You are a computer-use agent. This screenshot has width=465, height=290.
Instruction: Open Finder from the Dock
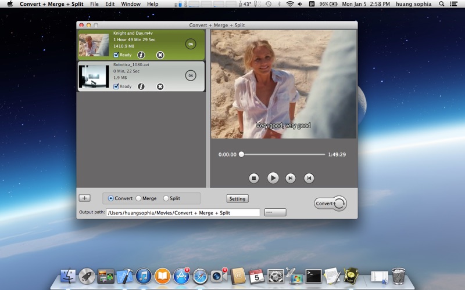coord(68,276)
